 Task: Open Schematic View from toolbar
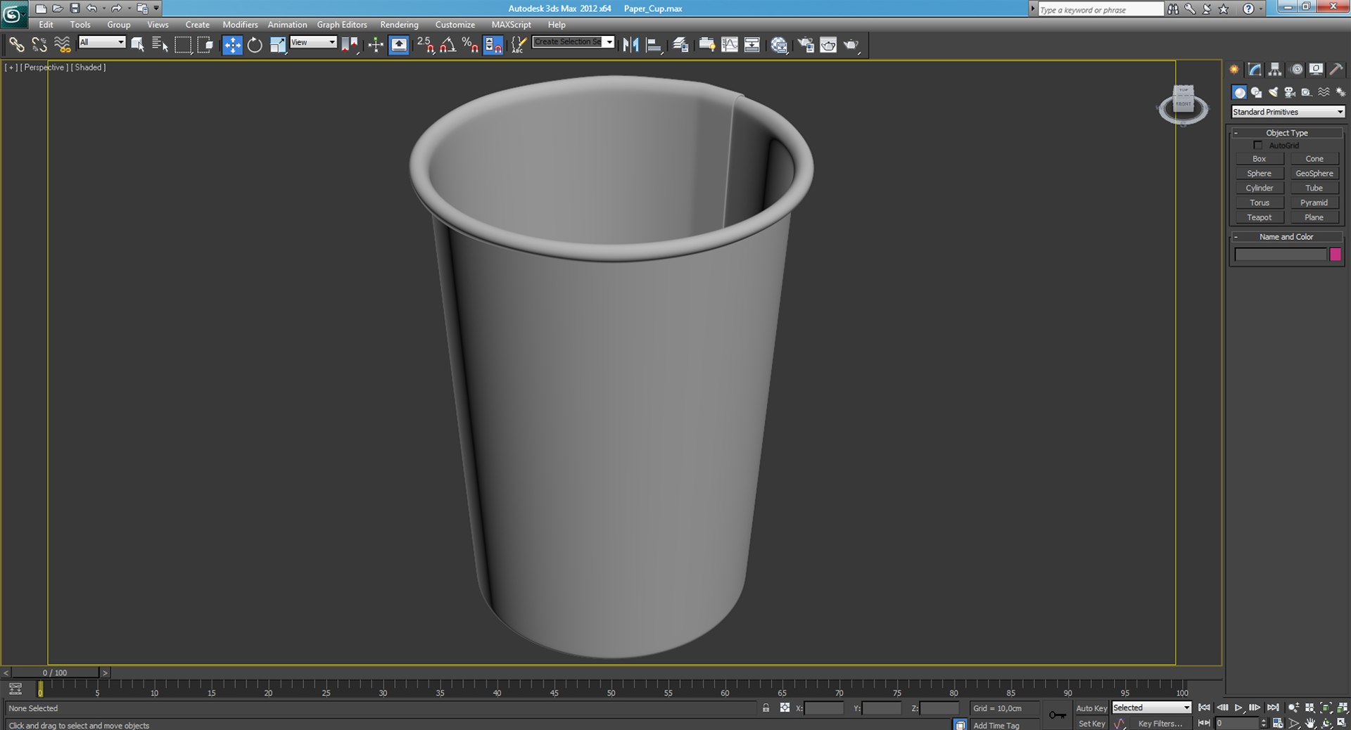751,45
